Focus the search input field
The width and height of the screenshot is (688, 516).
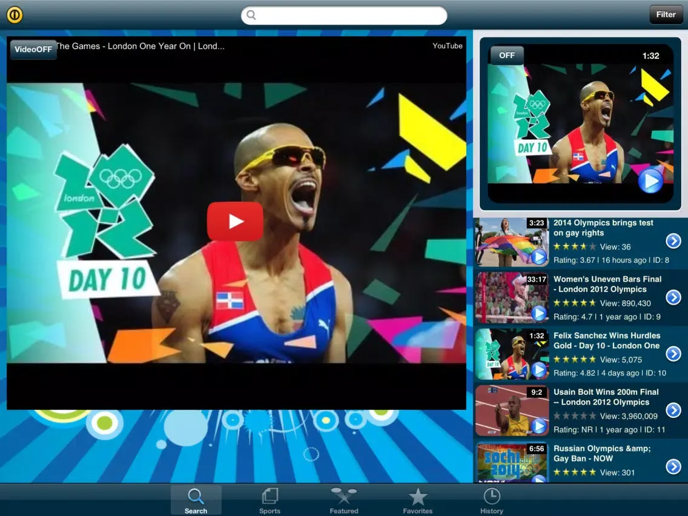[x=344, y=15]
